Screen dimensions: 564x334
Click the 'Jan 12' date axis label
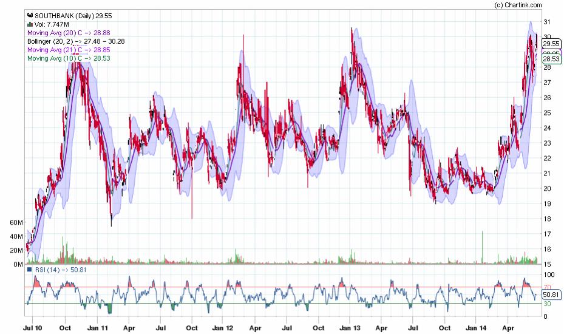[x=222, y=328]
